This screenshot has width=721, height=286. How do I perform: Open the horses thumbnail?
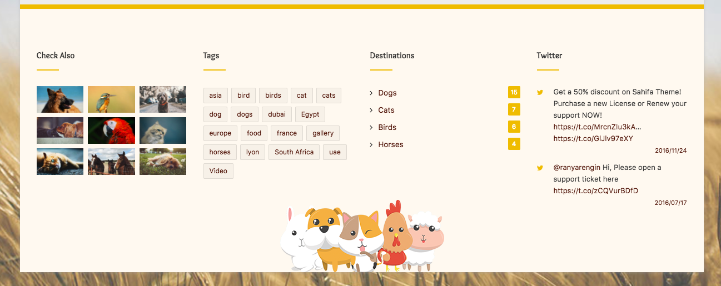pos(111,162)
